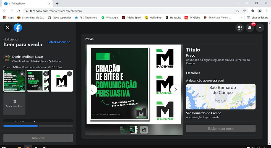Select the first uploaded photo thumbnail
271x148 pixels.
point(14,81)
